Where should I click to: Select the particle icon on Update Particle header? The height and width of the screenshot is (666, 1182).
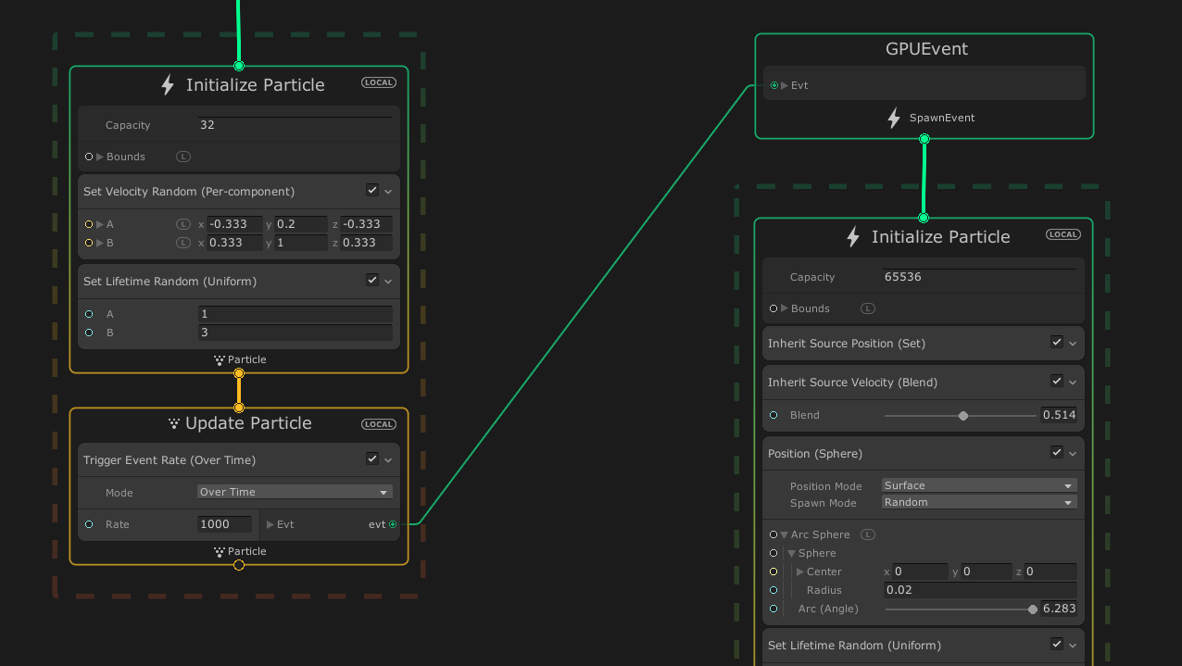173,423
